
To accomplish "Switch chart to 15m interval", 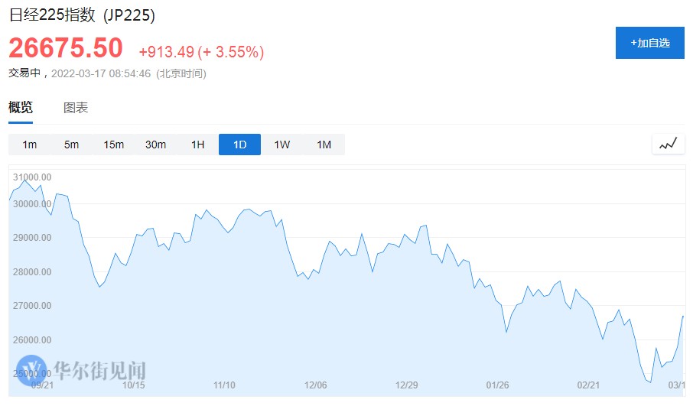I will click(x=114, y=145).
